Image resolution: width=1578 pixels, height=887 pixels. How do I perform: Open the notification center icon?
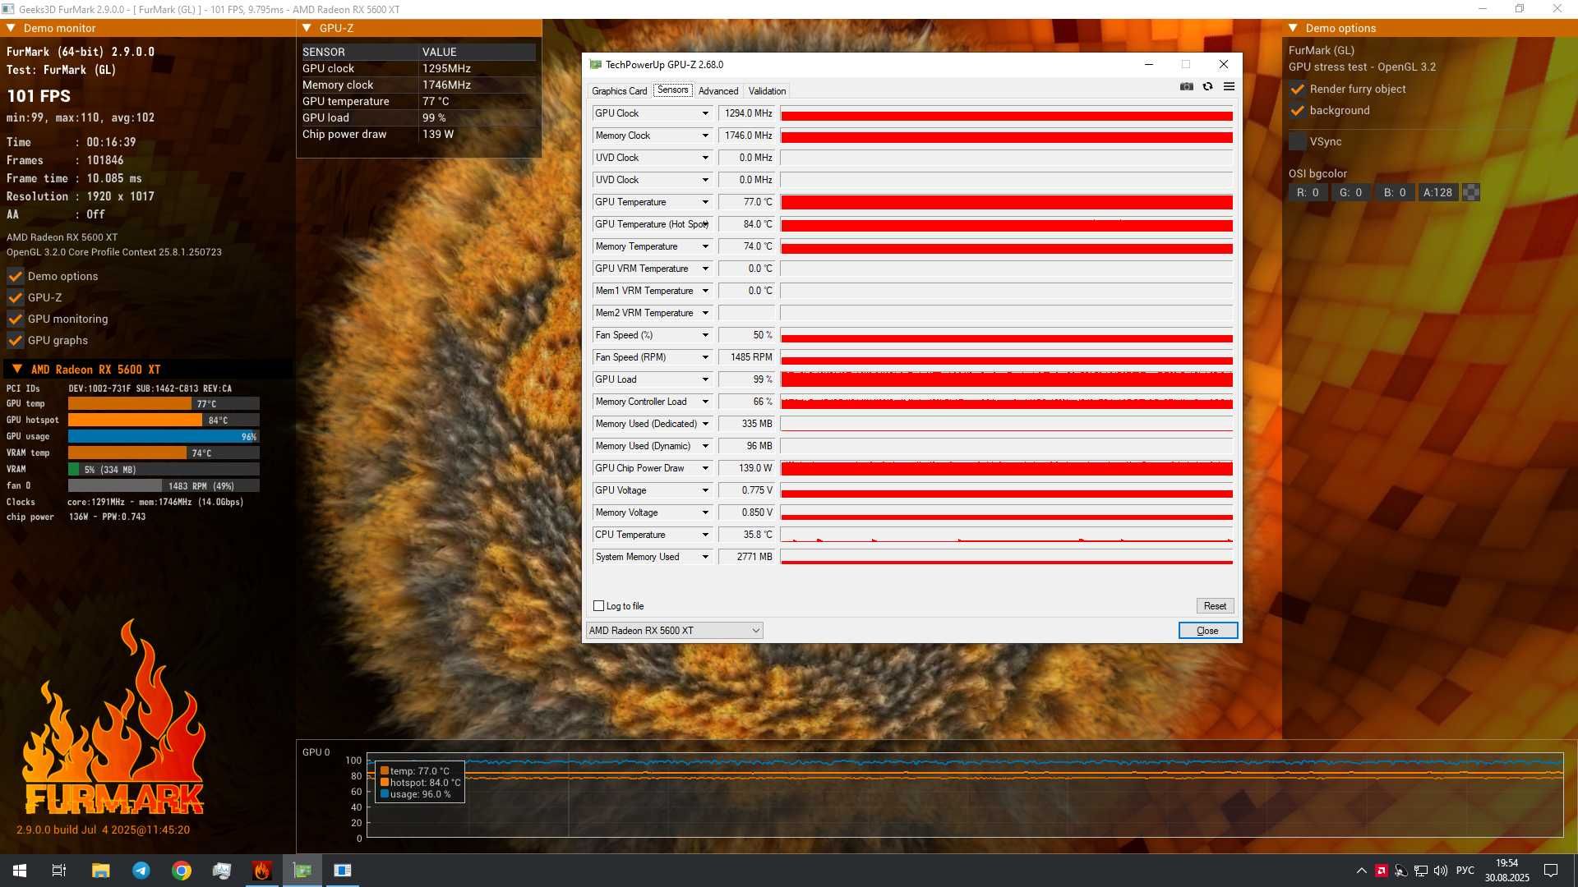(1551, 871)
